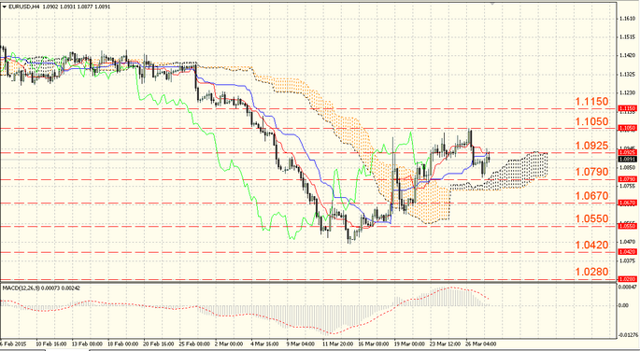The image size is (640, 351).
Task: Select the red 1.1150 price-axis tag
Action: (627, 108)
